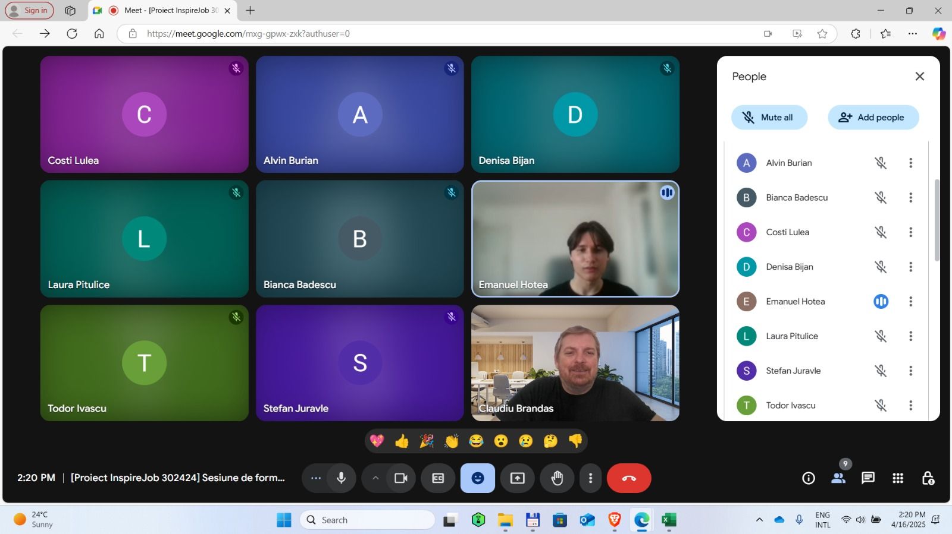
Task: Send the thumbs down reaction
Action: tap(575, 441)
